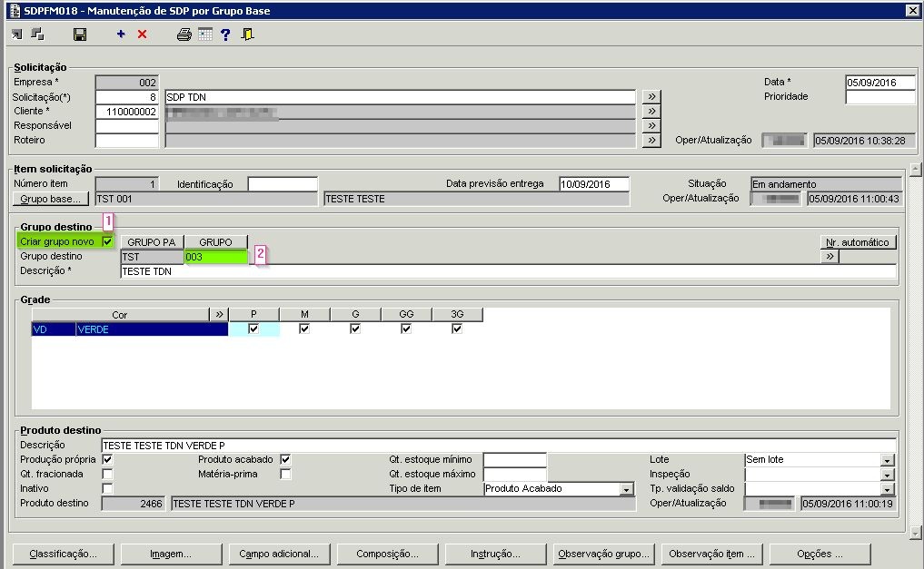Image resolution: width=924 pixels, height=569 pixels.
Task: Select the VERDE color row
Action: (x=130, y=329)
